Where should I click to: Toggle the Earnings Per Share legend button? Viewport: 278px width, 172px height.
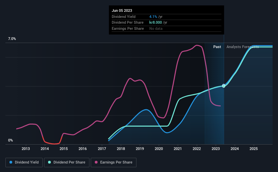pyautogui.click(x=113, y=163)
